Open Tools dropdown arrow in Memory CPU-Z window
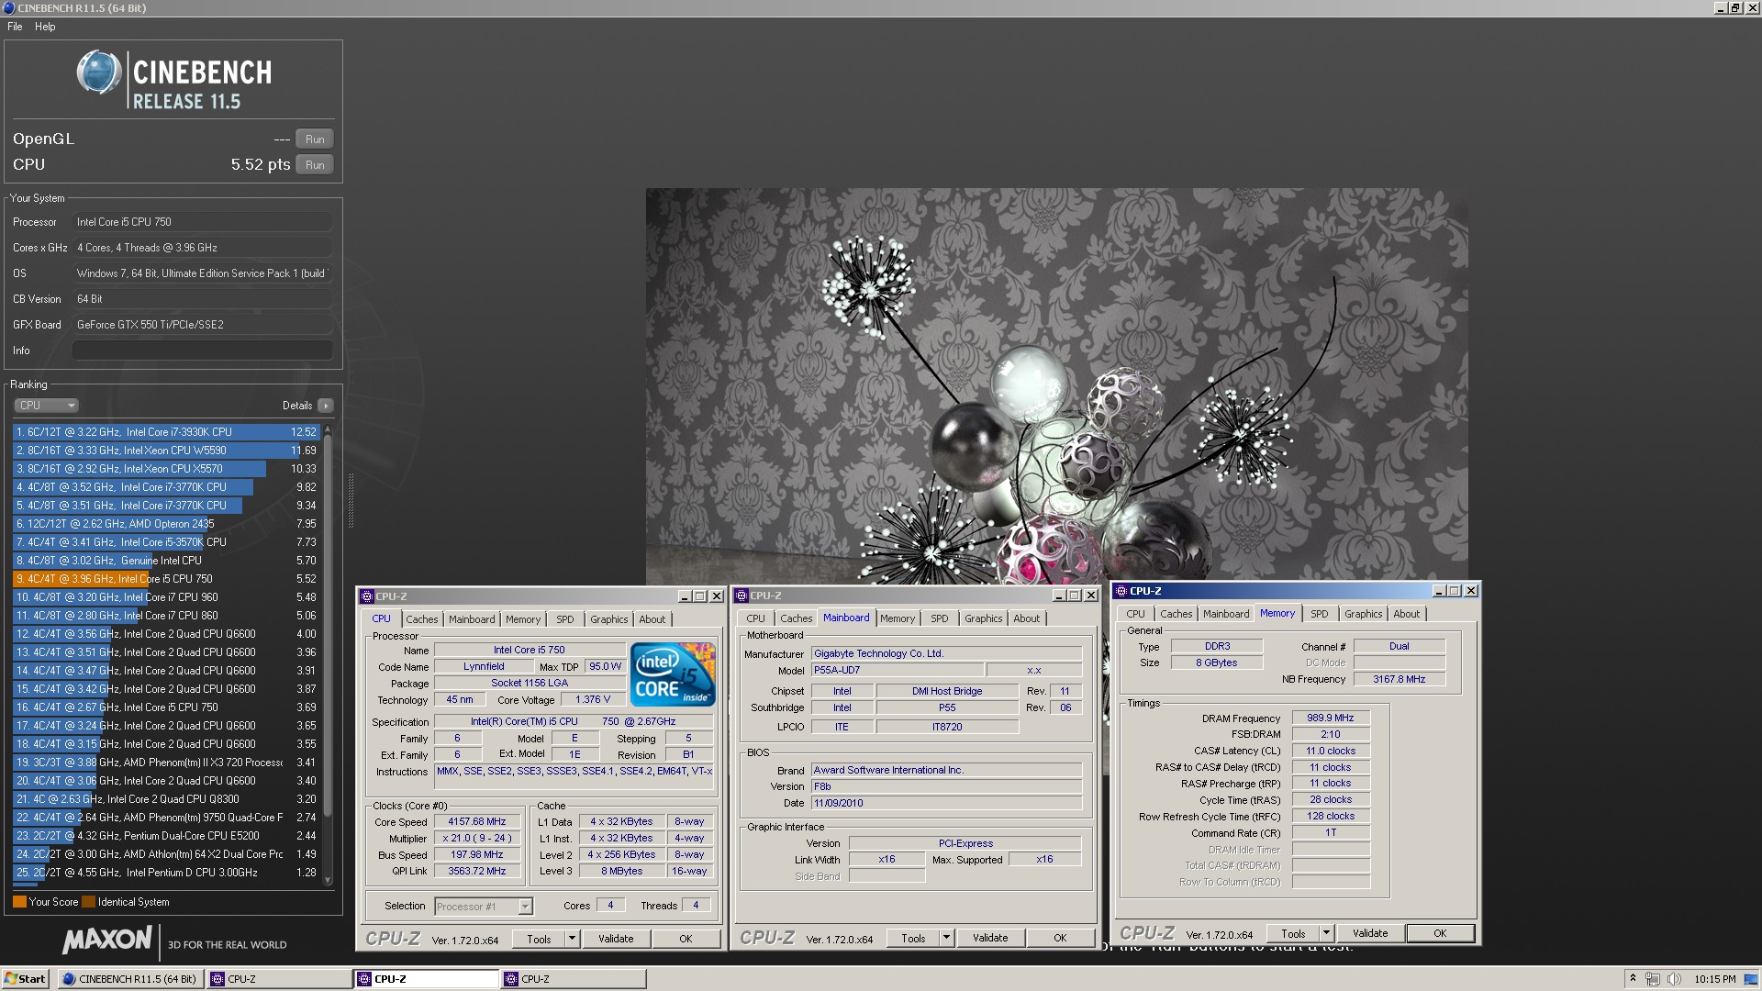The width and height of the screenshot is (1762, 991). coord(1326,933)
